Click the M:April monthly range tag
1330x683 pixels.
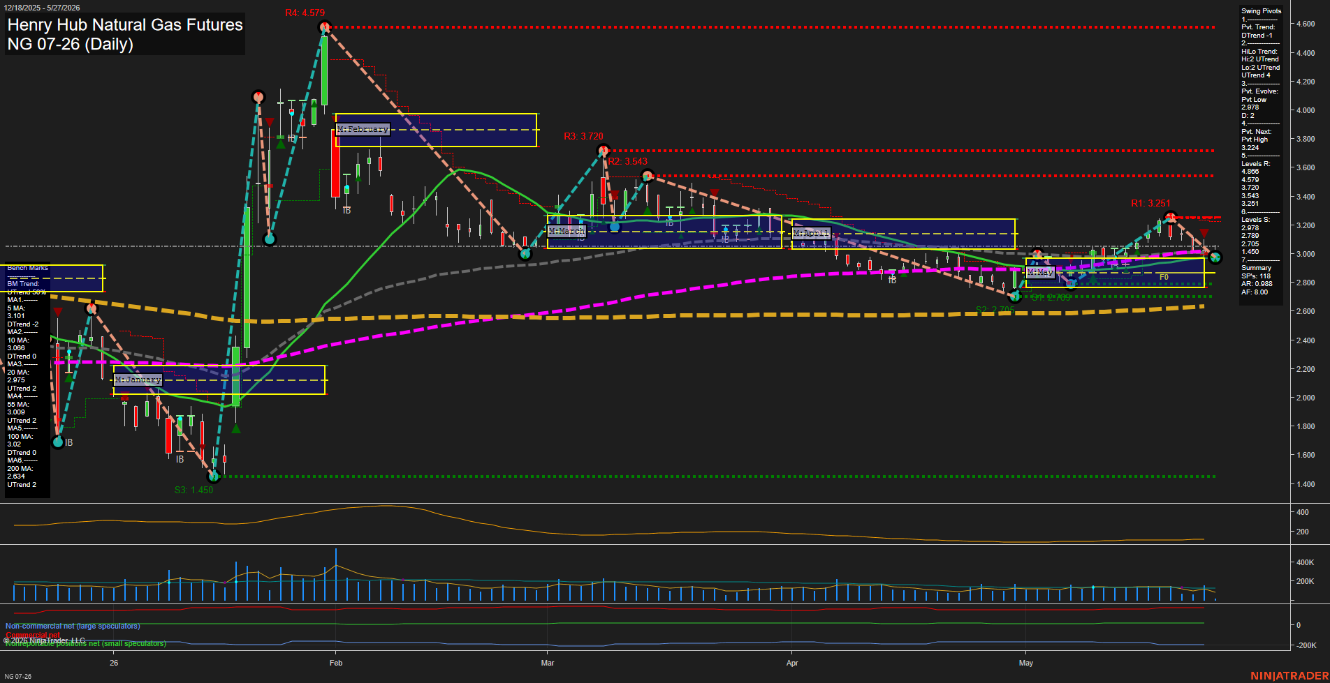[811, 233]
